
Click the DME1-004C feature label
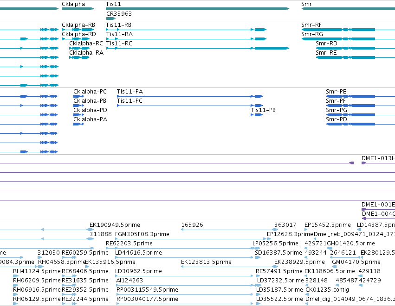click(x=378, y=214)
